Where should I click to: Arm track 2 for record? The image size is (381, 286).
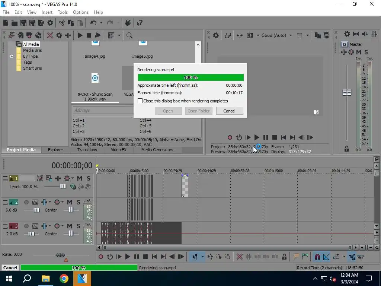point(26,202)
